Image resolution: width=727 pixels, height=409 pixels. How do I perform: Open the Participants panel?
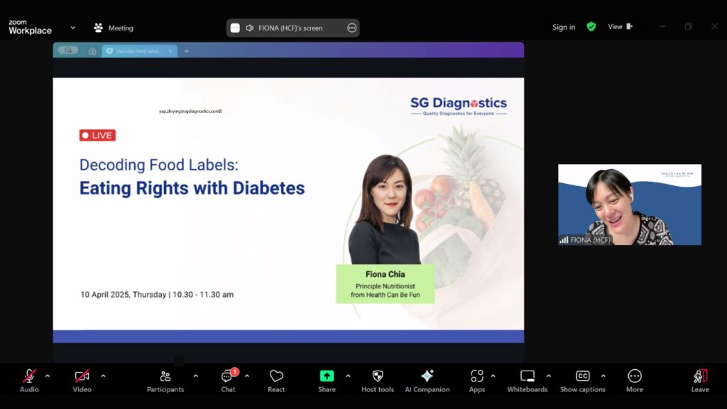pyautogui.click(x=165, y=381)
